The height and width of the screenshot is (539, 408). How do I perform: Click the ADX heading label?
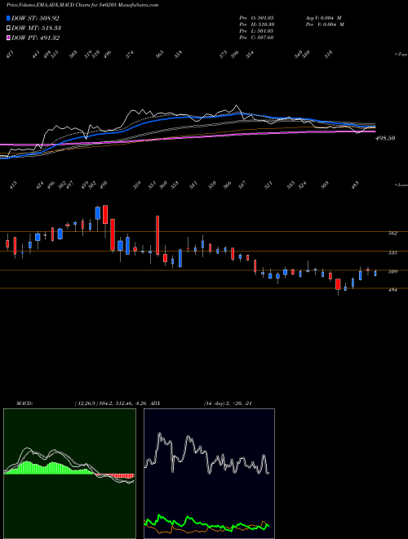tap(155, 403)
